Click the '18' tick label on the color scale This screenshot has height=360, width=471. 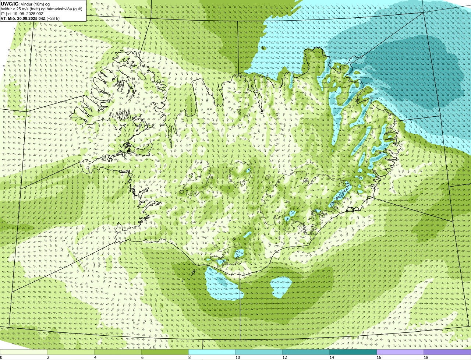(426, 357)
